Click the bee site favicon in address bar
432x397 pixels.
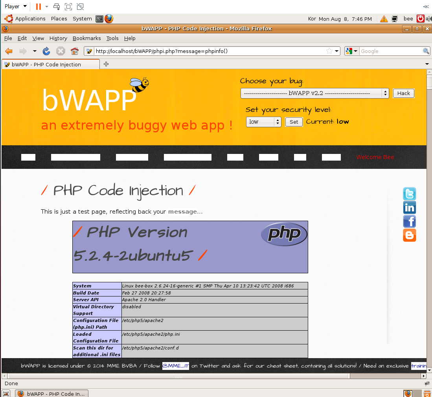coord(89,51)
